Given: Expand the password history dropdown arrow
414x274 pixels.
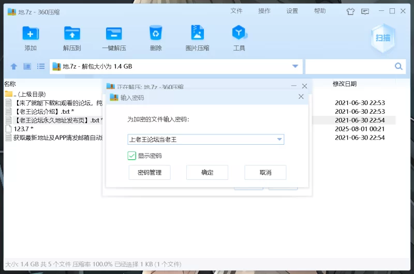Looking at the screenshot, I should (279, 139).
